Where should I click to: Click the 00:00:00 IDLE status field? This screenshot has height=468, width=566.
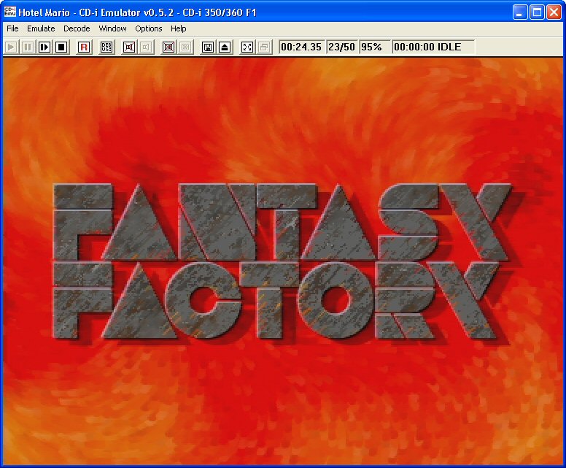tap(433, 47)
